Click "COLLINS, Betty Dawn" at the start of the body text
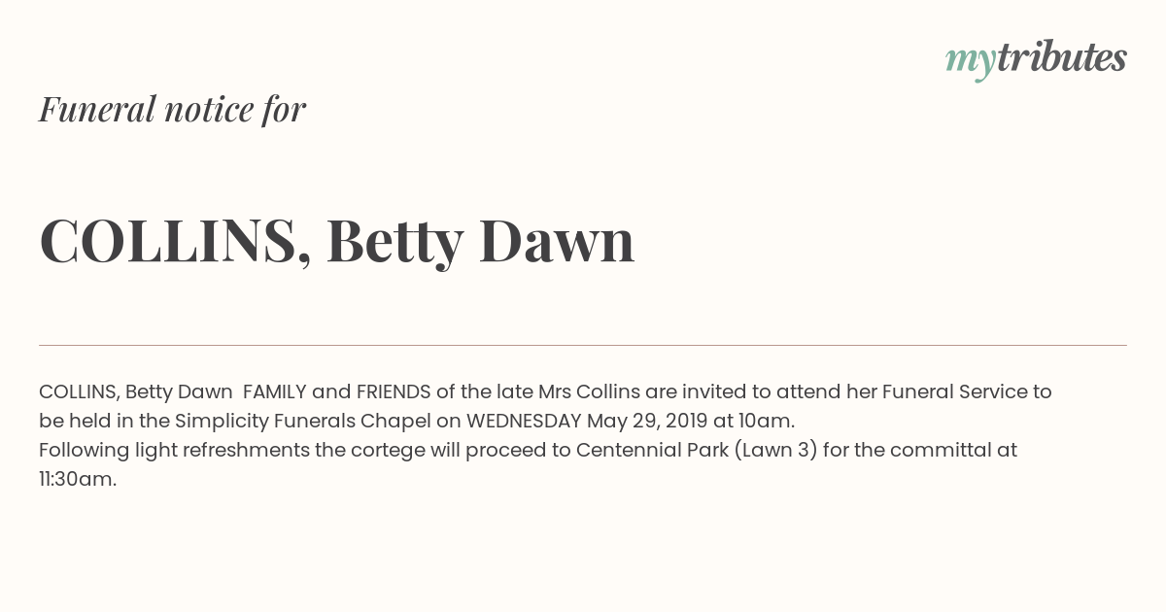This screenshot has height=612, width=1166. (x=136, y=392)
